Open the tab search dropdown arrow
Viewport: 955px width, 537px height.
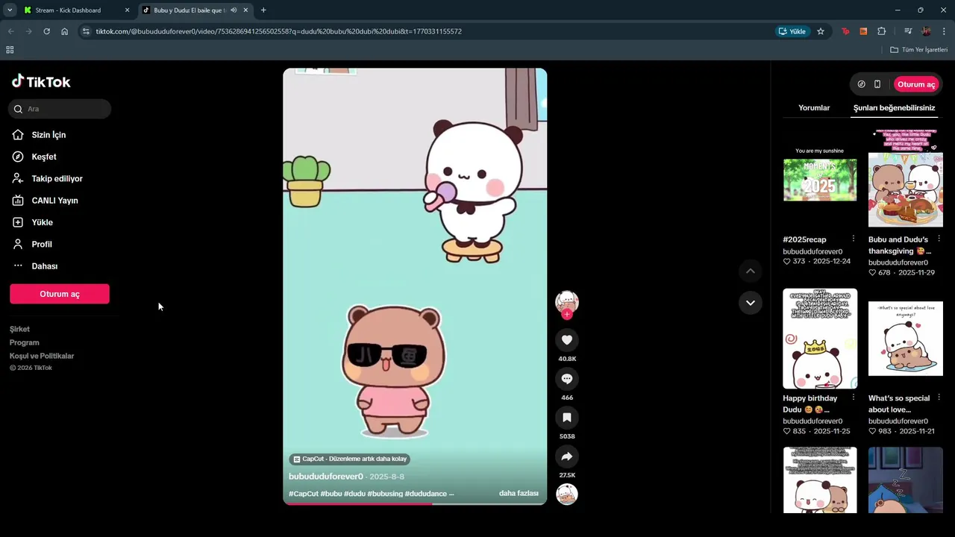10,10
